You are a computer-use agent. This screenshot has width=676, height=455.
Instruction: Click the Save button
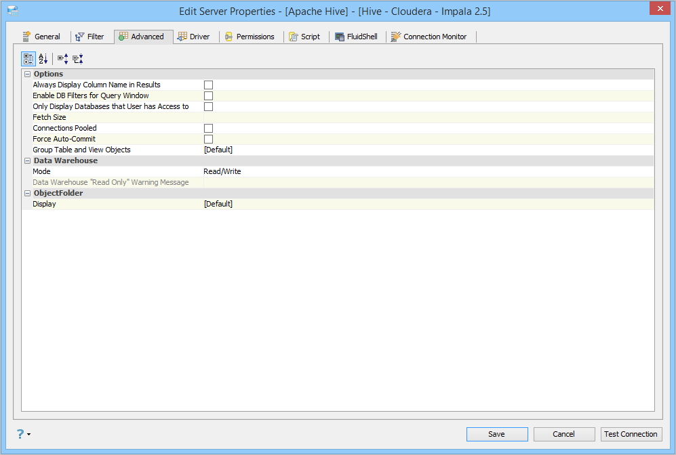pos(497,434)
